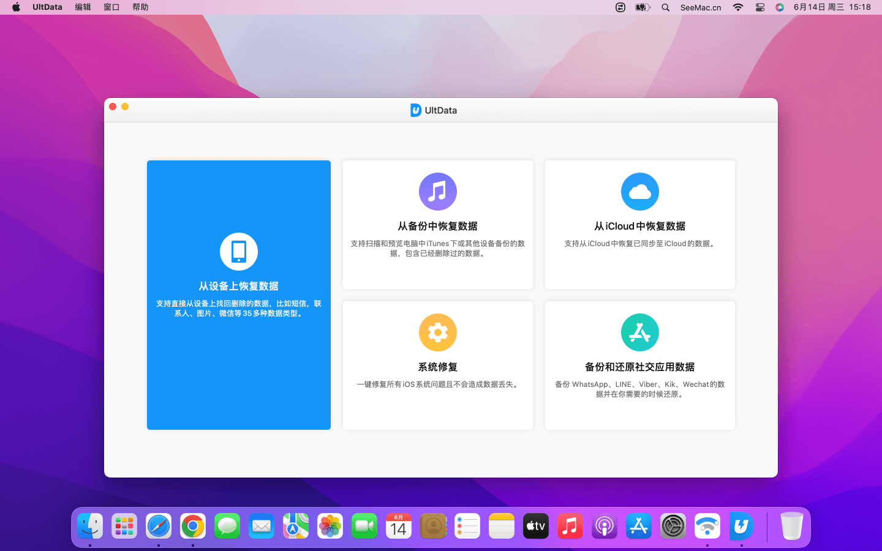The height and width of the screenshot is (551, 882).
Task: Open Launchpad from the Dock
Action: pyautogui.click(x=124, y=526)
